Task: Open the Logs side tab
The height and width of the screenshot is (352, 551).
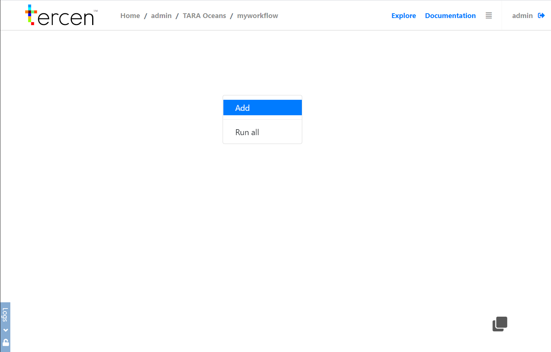Action: click(x=5, y=315)
